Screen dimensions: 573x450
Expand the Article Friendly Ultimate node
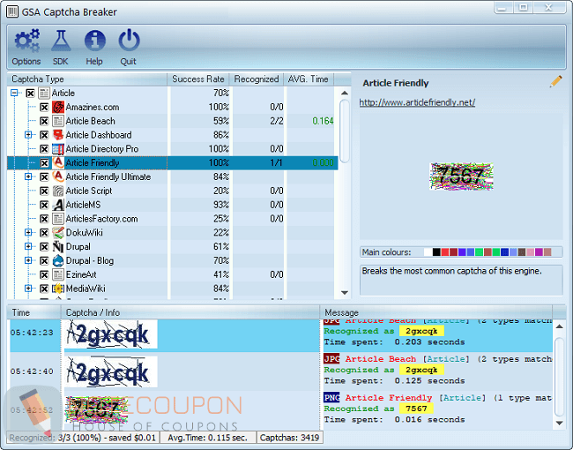pos(28,176)
